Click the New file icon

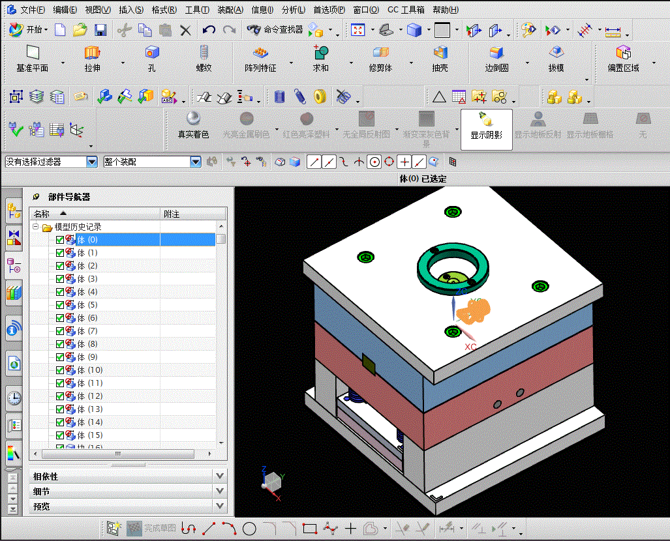(60, 30)
